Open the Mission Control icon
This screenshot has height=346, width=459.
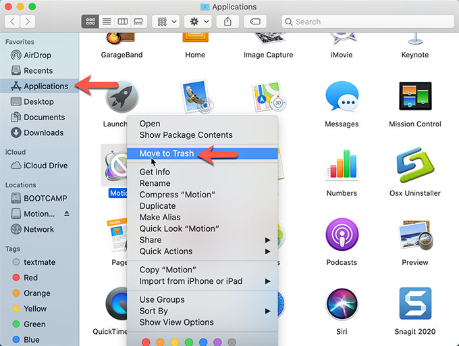coord(414,100)
